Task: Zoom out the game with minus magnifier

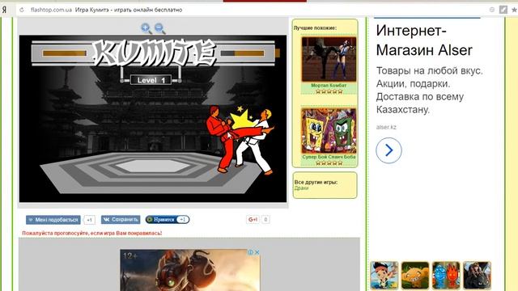Action: point(160,28)
